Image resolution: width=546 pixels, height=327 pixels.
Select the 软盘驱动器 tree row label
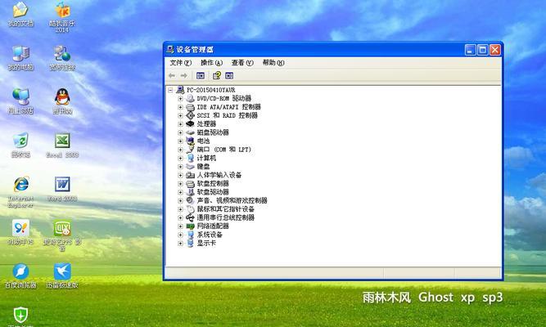coord(213,192)
